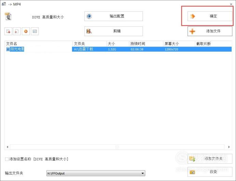Viewport: 236px width, 181px height.
Task: Click the window title bar app icon
Action: 4,4
